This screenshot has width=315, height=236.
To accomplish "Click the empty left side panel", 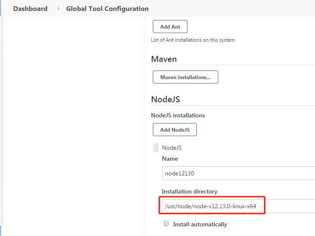I will (72, 126).
